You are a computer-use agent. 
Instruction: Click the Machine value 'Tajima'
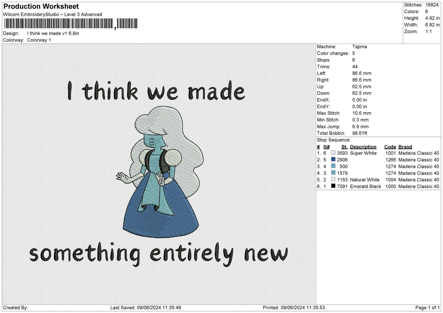[360, 47]
